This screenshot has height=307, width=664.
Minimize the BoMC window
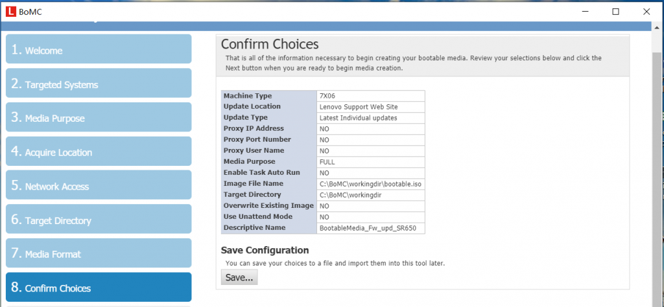585,12
